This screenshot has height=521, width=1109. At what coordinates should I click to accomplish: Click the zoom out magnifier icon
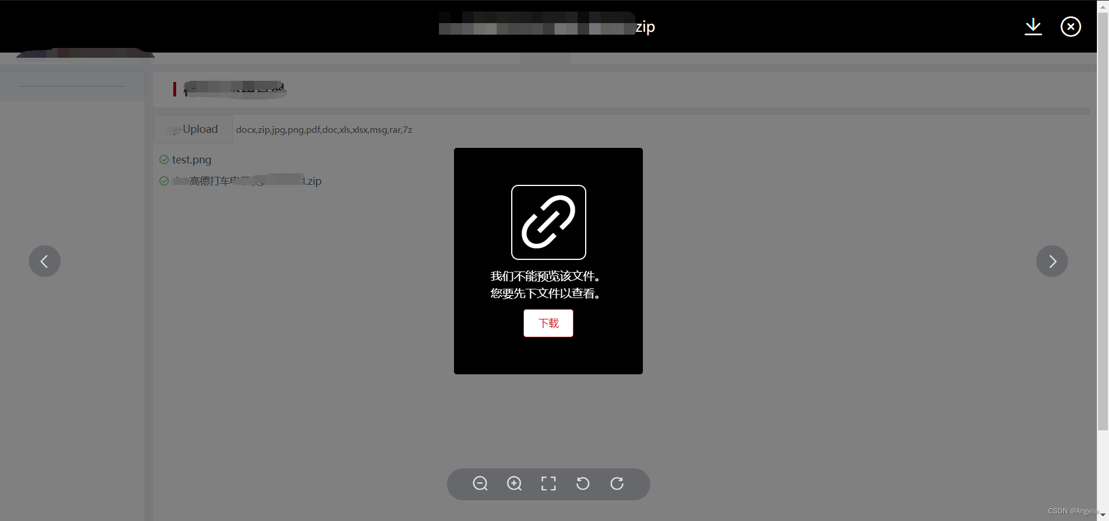coord(480,483)
